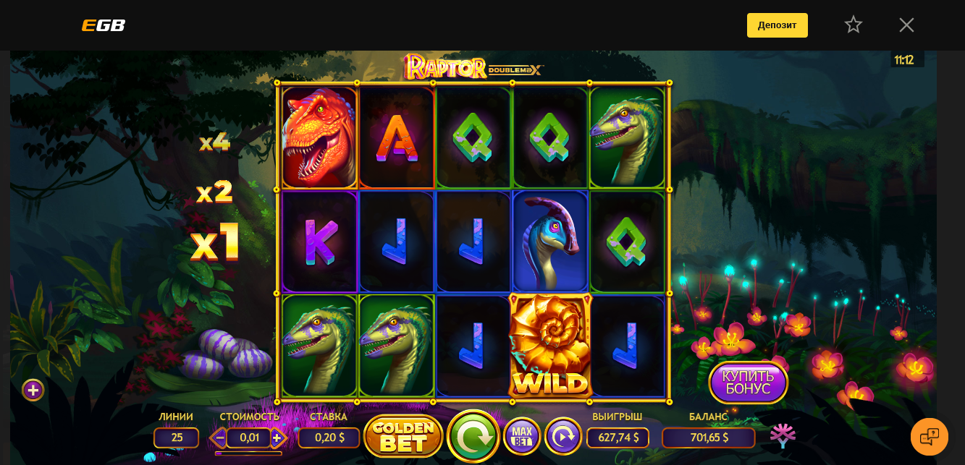The image size is (965, 465).
Task: Select the Линии value 25 field
Action: point(177,438)
